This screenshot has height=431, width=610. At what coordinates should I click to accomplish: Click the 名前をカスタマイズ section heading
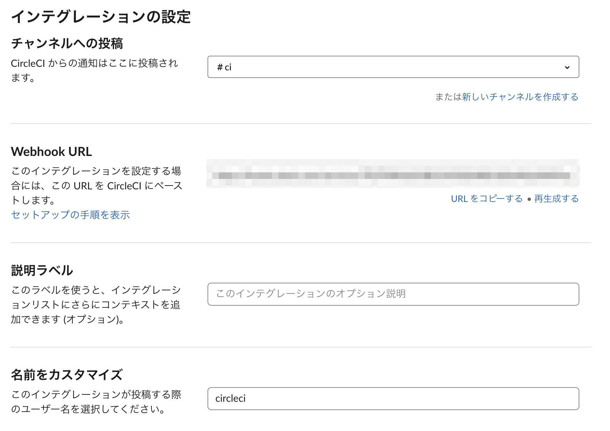(67, 375)
